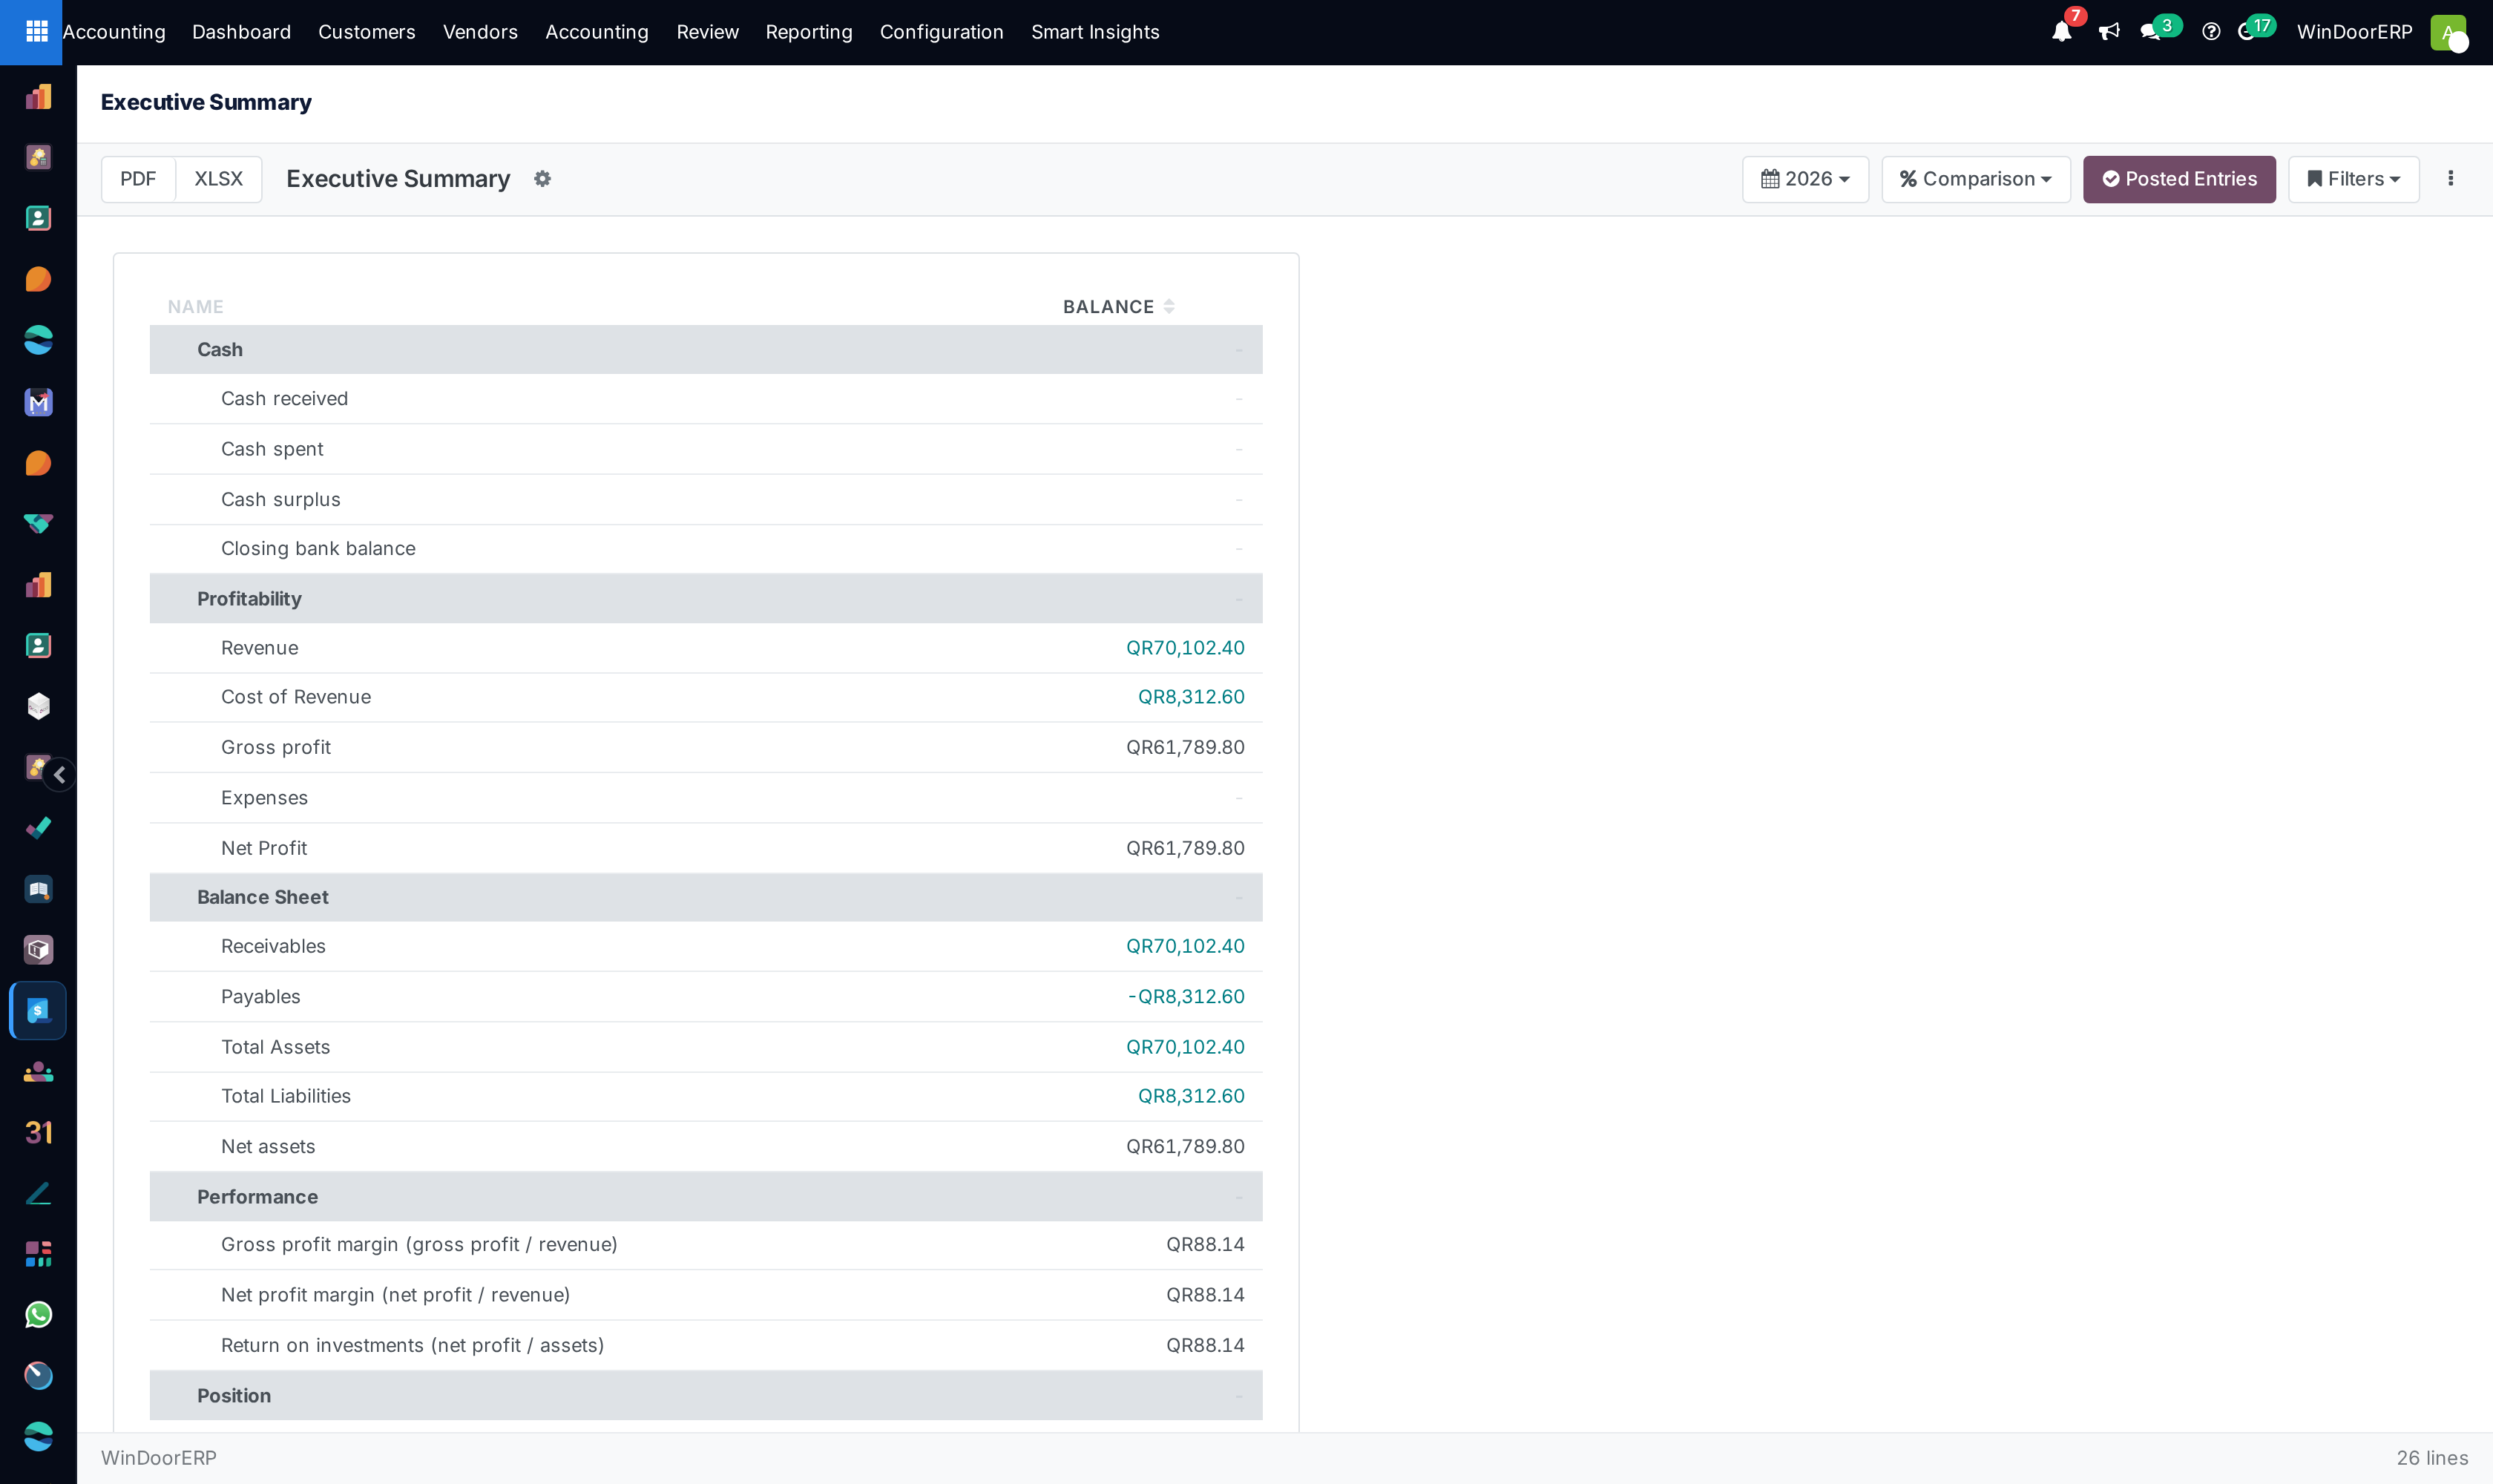
Task: Open Cost of Revenue balance QR8,312.60
Action: point(1191,697)
